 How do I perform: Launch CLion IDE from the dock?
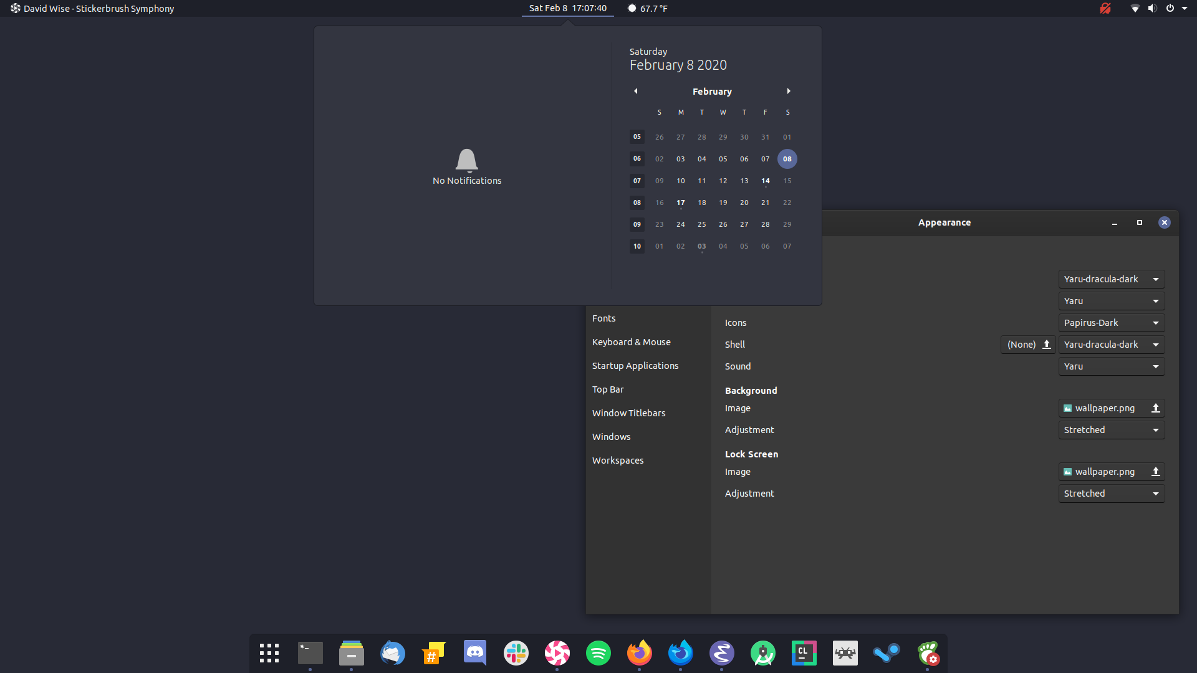click(804, 653)
